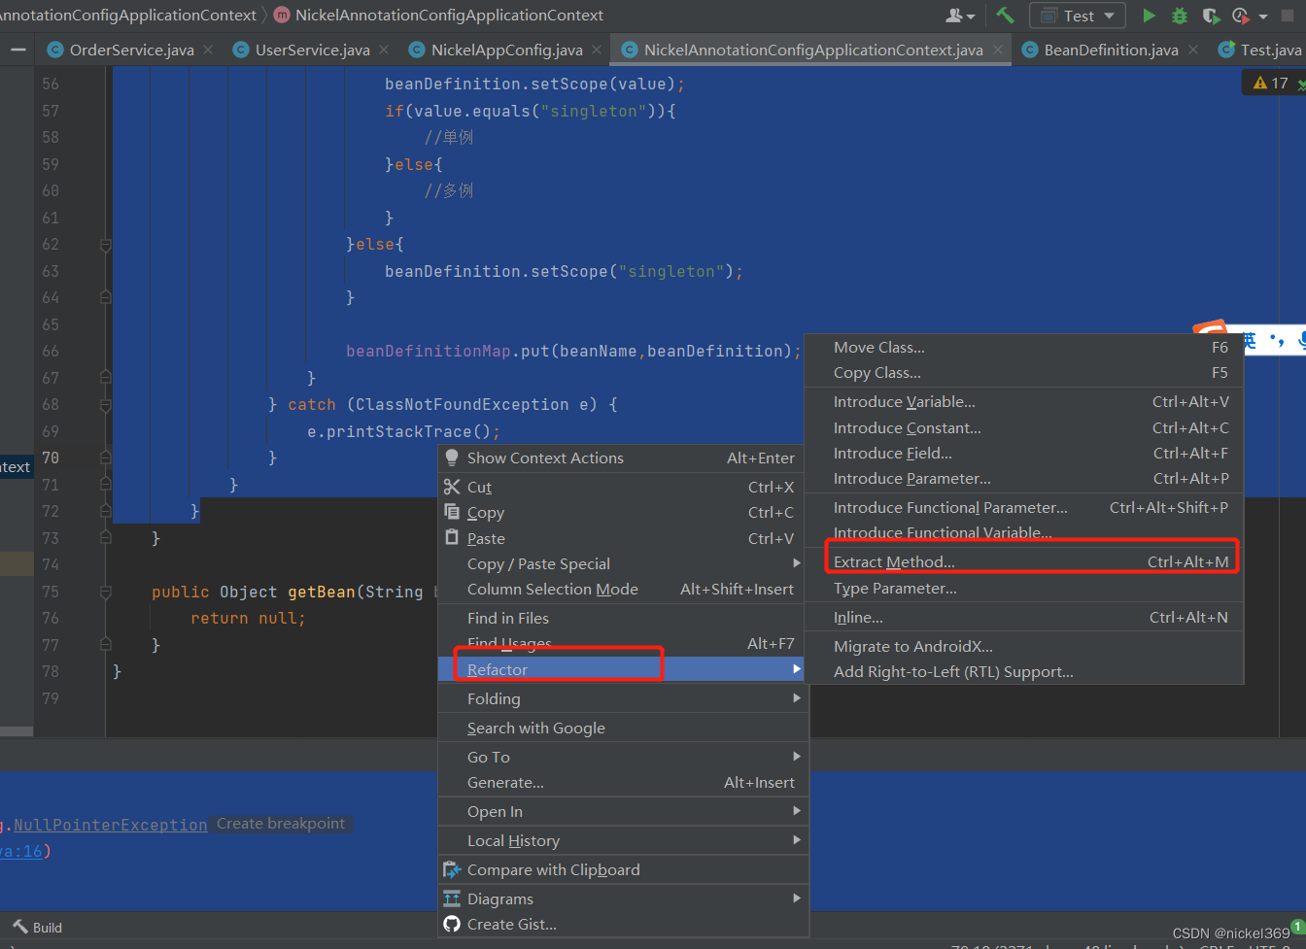
Task: Click the AnnotationConfigApplicationContext breadcrumb segment
Action: pos(128,16)
